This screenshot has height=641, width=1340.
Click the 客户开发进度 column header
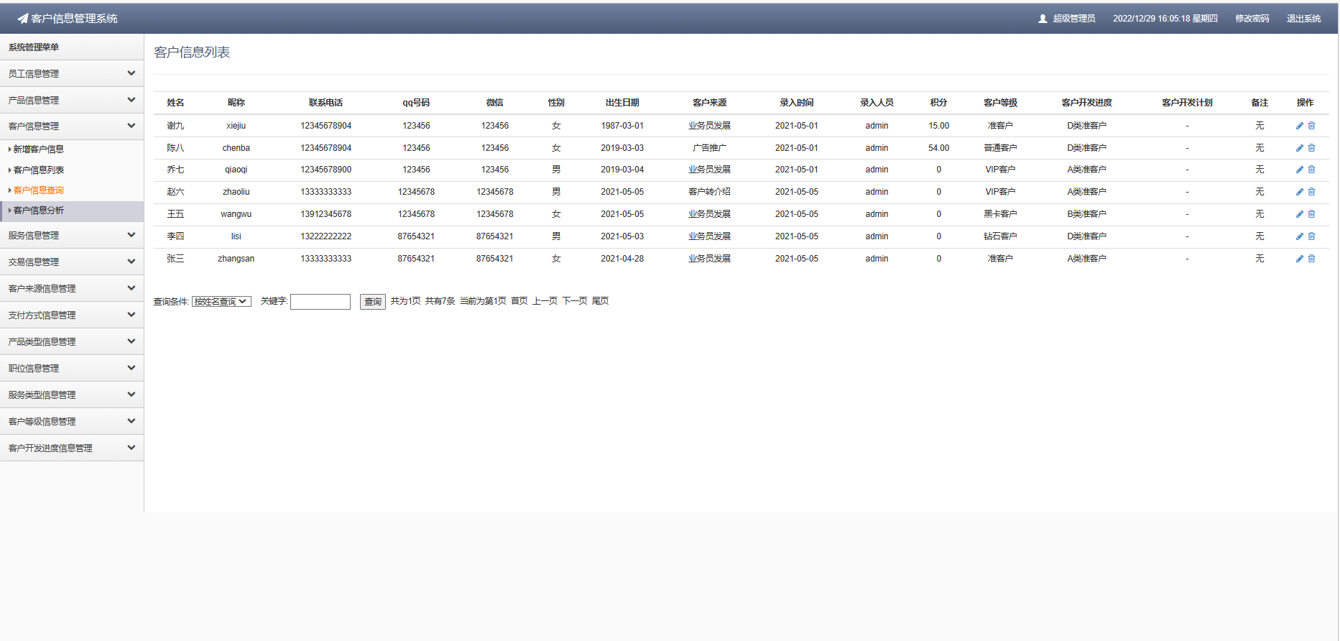click(1086, 103)
